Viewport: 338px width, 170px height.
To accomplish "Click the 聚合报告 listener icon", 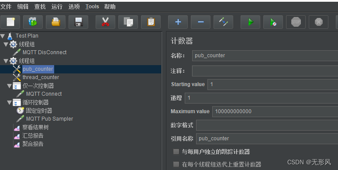I will pyautogui.click(x=17, y=144).
